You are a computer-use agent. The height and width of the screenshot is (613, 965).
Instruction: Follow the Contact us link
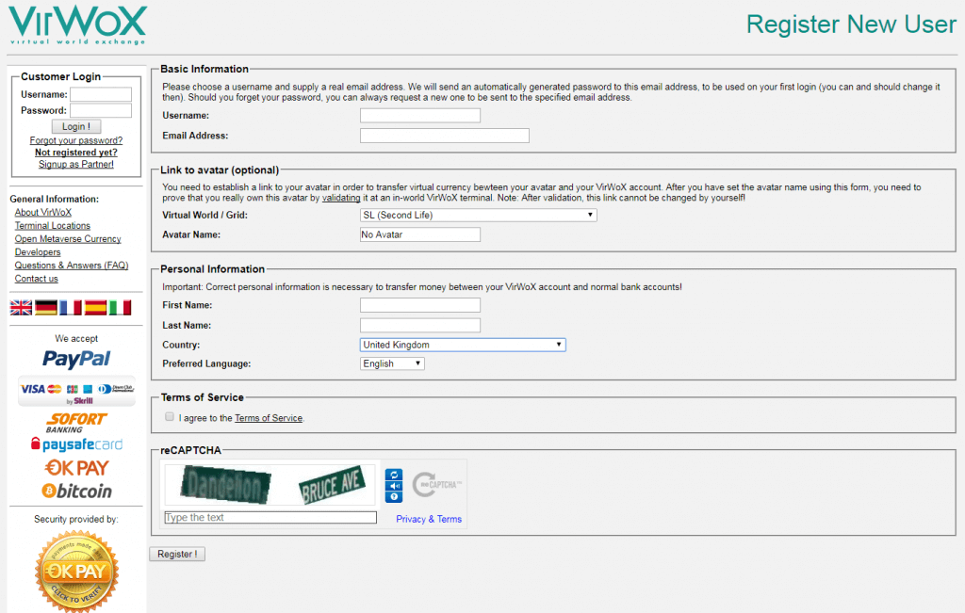(37, 279)
